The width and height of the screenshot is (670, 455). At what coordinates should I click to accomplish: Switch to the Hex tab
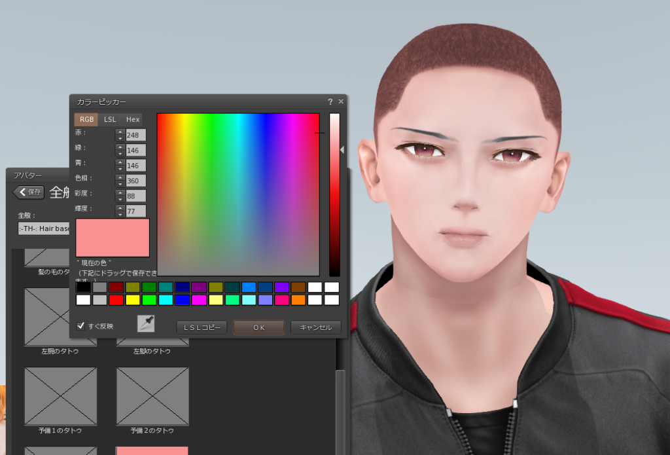(133, 119)
